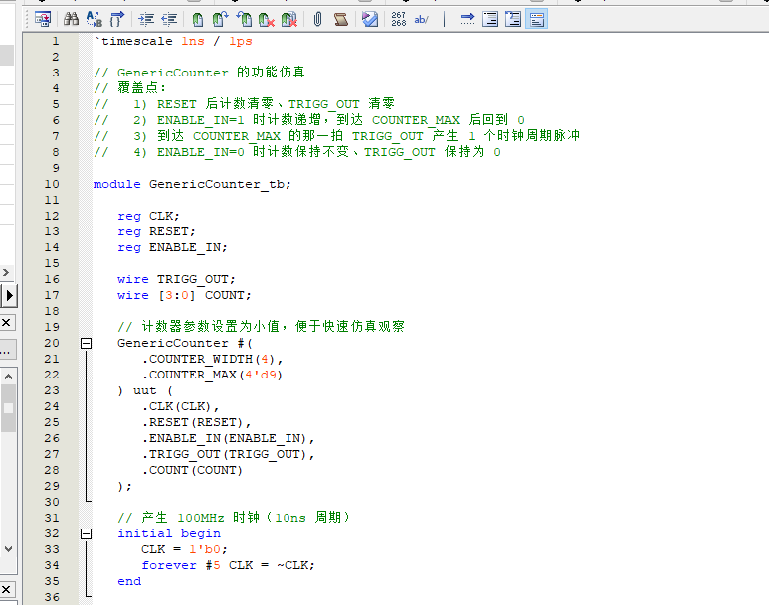
Task: Click the ".TRIGG_OUT(TRIGG_OUT)," port connection
Action: point(228,454)
